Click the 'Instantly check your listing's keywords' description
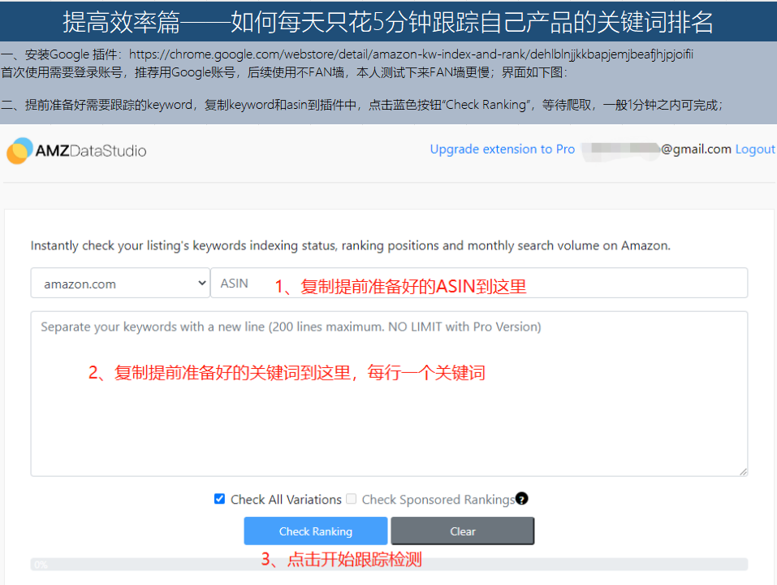The image size is (777, 585). pyautogui.click(x=351, y=245)
